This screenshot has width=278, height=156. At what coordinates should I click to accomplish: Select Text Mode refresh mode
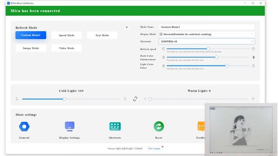pyautogui.click(x=102, y=35)
